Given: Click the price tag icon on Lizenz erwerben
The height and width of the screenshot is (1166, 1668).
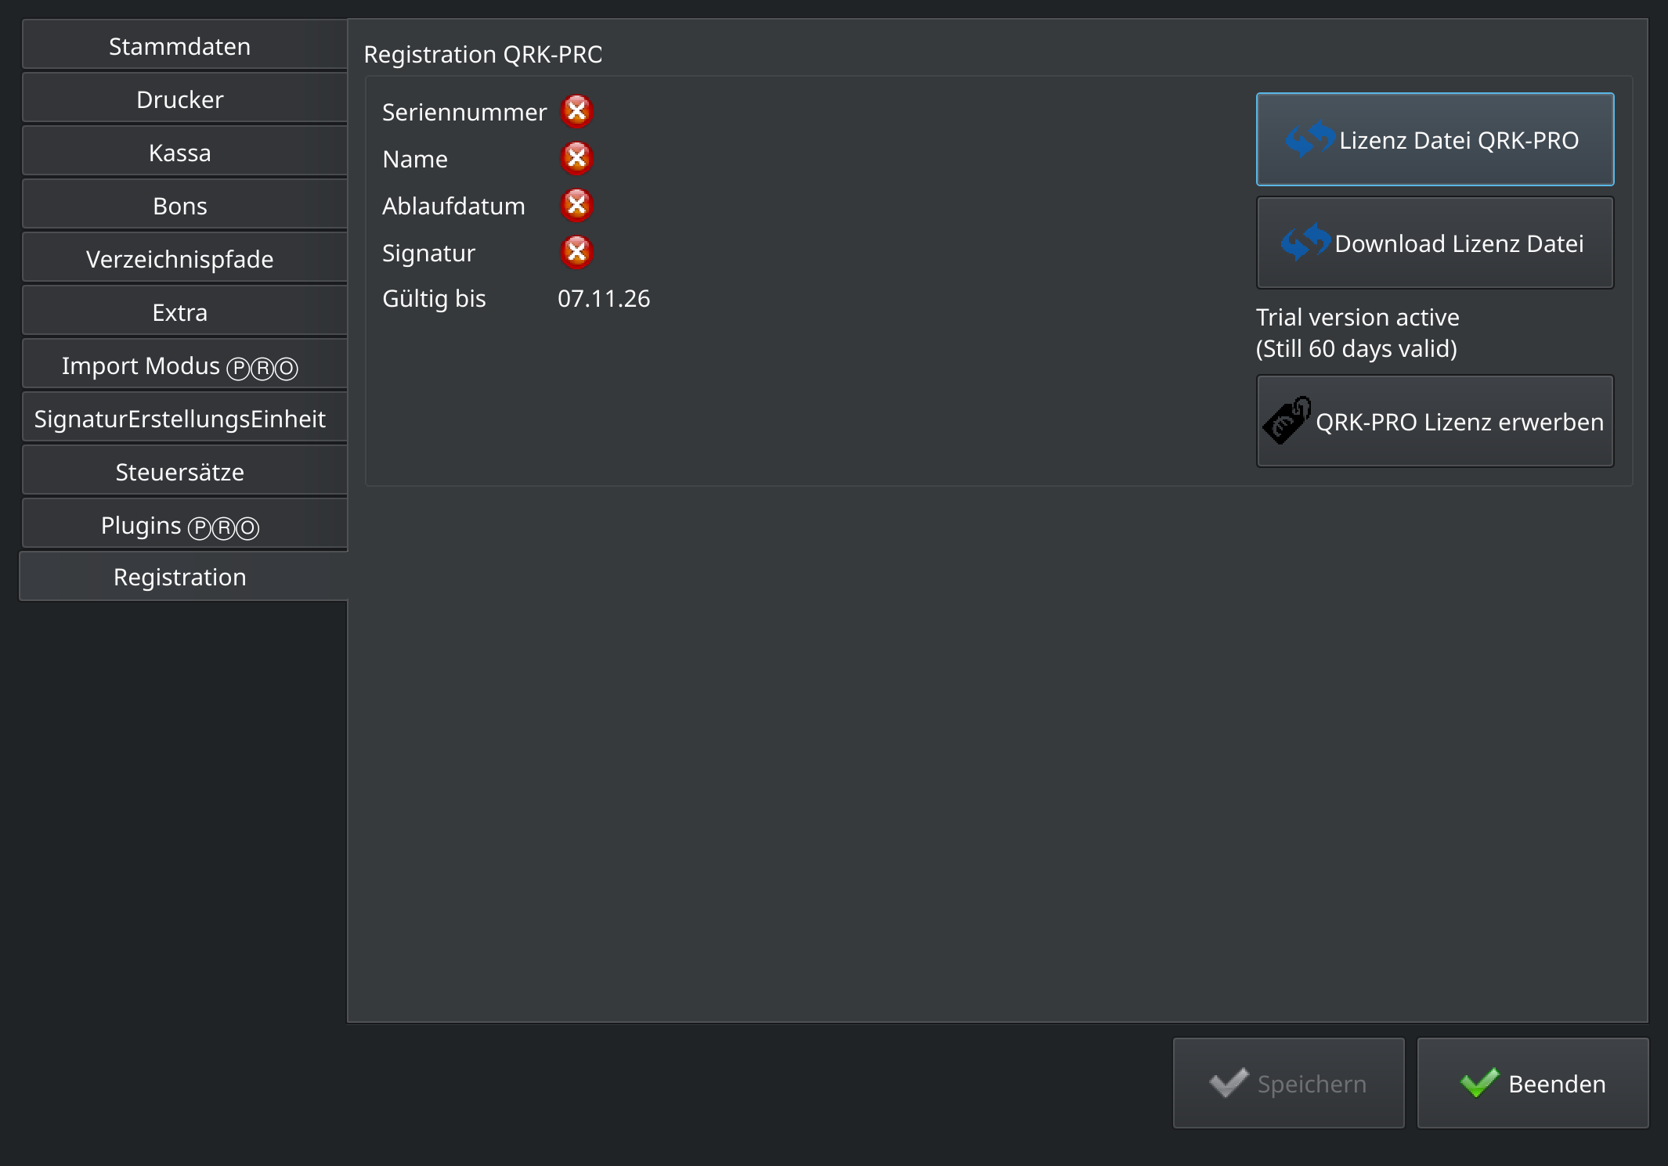Looking at the screenshot, I should pyautogui.click(x=1287, y=421).
